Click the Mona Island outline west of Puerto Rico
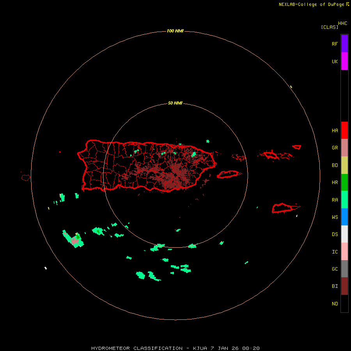This screenshot has width=351, height=351. tap(26, 177)
